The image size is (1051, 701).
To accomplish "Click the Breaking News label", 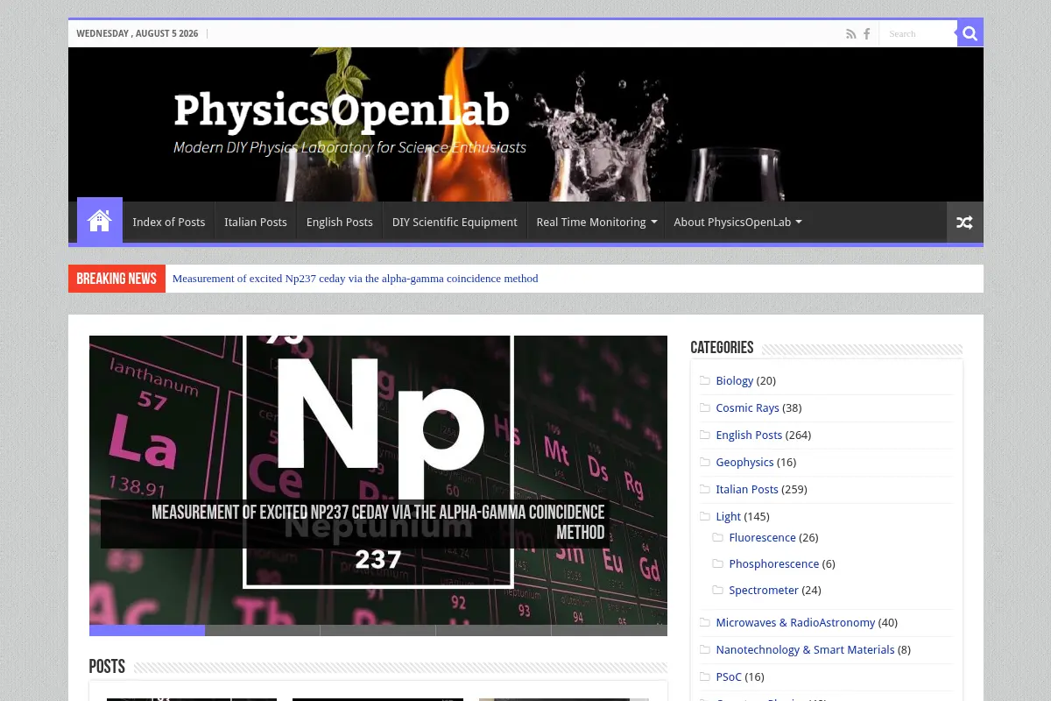I will (x=116, y=279).
